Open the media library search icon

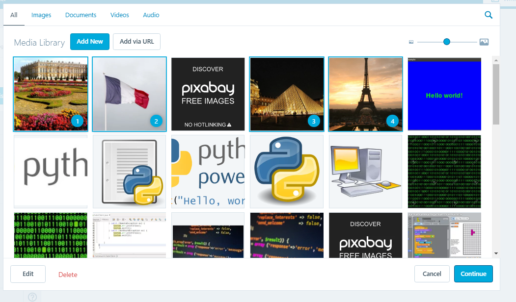click(488, 15)
